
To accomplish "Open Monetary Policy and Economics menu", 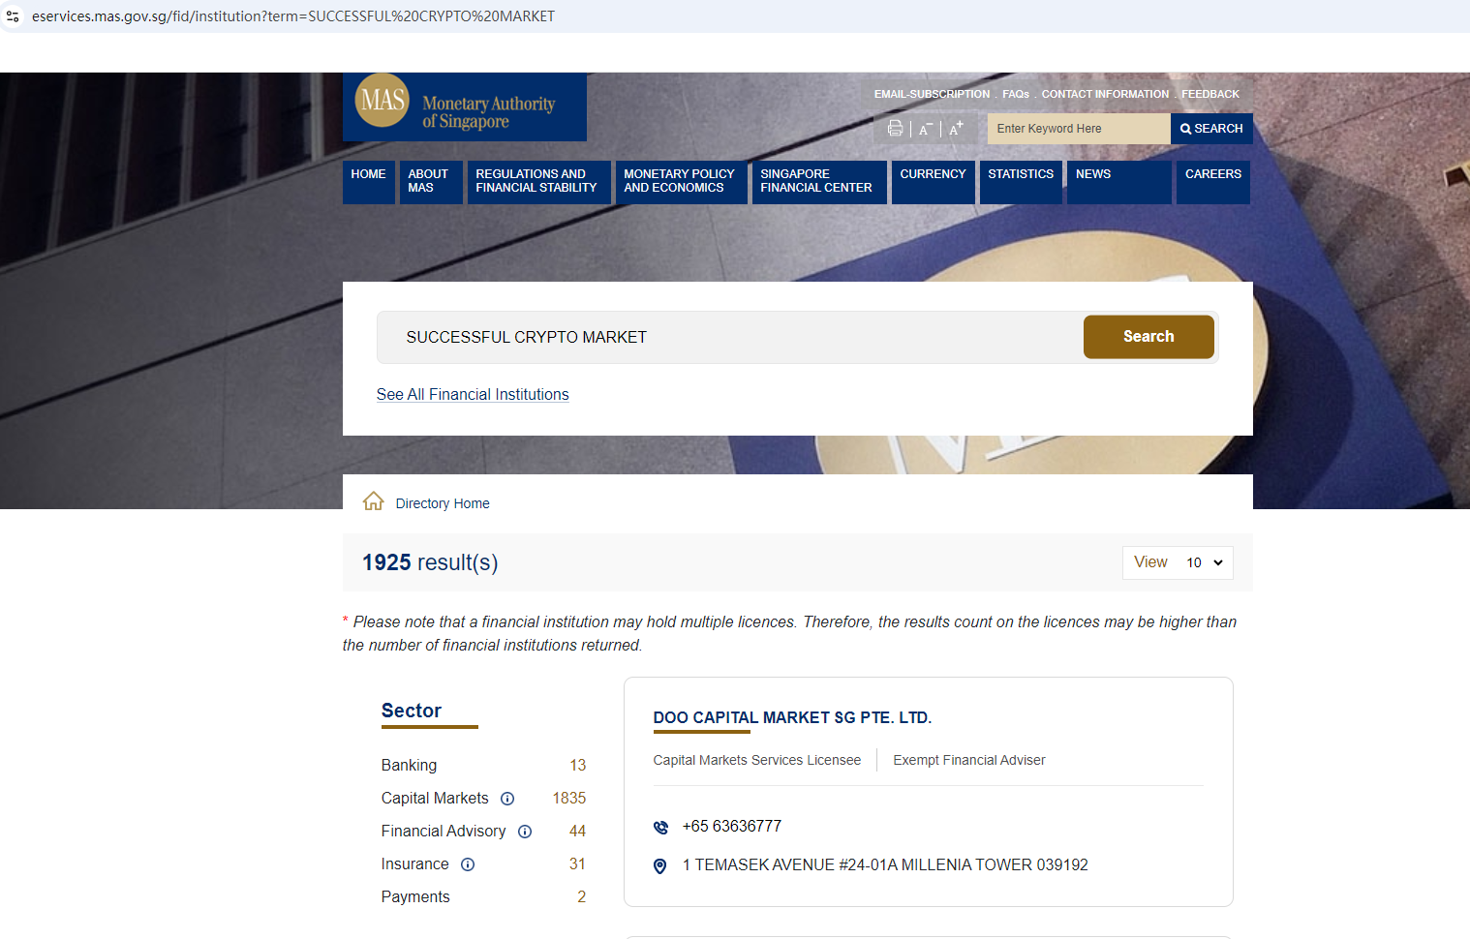I will [x=682, y=182].
